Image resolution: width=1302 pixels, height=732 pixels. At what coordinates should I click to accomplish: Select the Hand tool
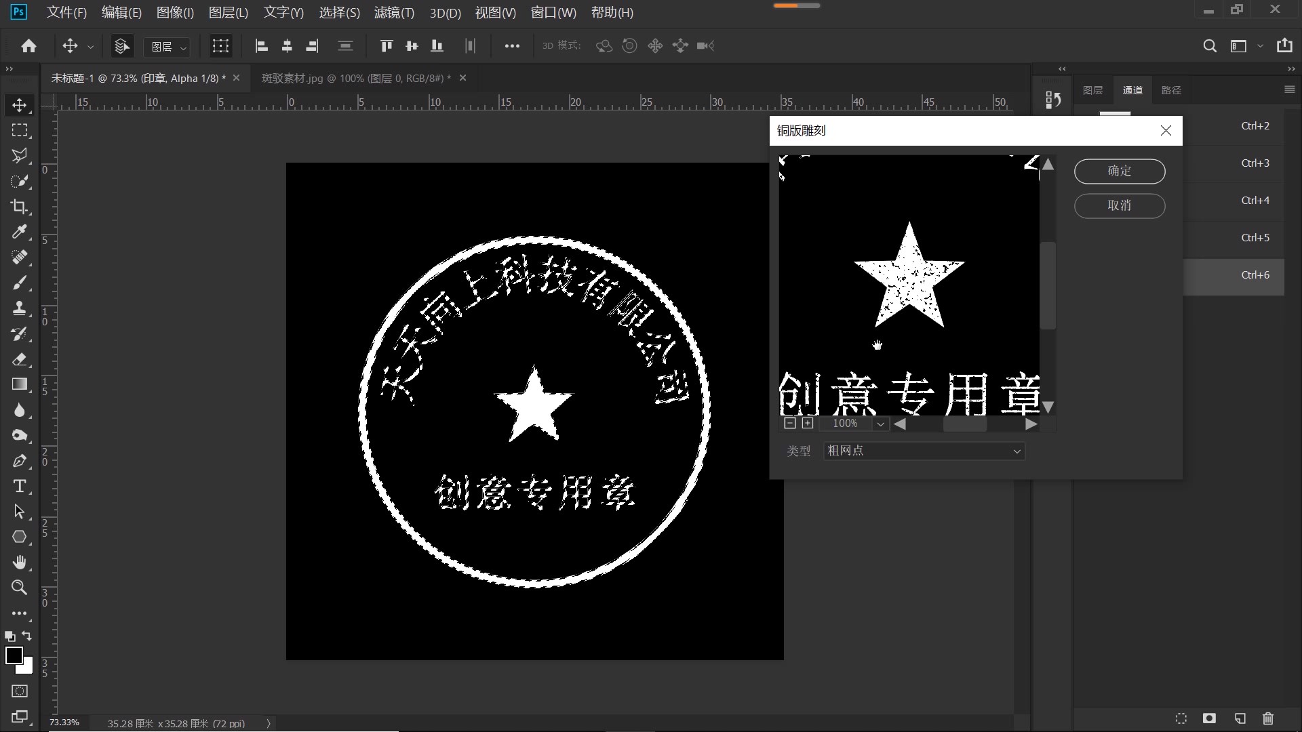pyautogui.click(x=19, y=562)
